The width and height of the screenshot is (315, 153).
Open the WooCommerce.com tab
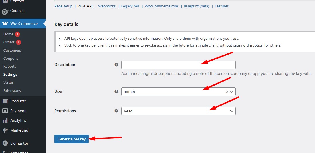coord(161,6)
